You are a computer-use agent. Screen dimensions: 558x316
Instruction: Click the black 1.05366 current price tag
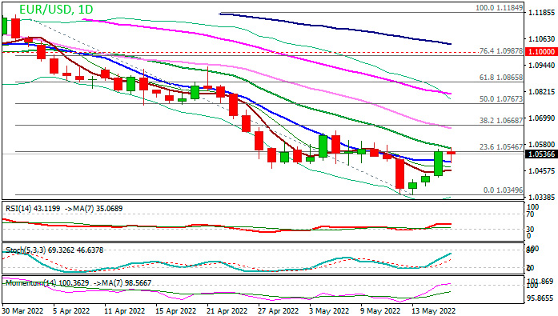click(541, 154)
